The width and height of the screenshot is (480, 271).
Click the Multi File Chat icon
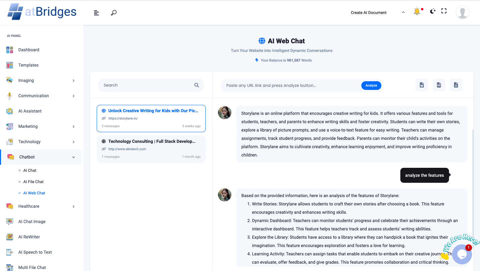coord(10,267)
